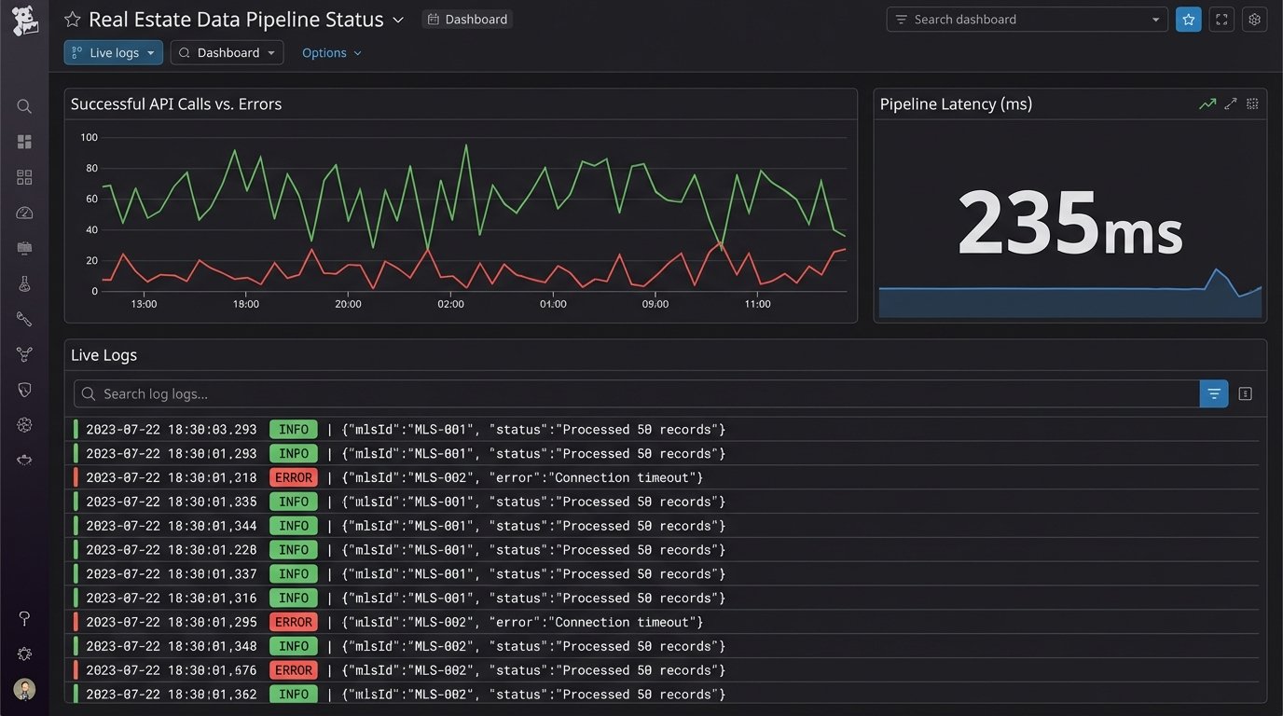Select the Dashboard tab next to the title
The image size is (1283, 716).
click(x=466, y=19)
